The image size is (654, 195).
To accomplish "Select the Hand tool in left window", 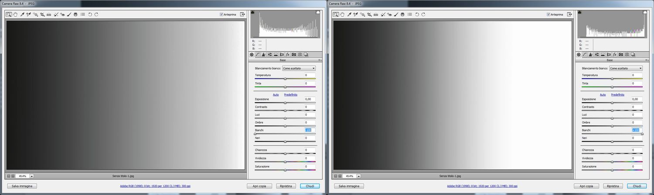I will pos(15,14).
